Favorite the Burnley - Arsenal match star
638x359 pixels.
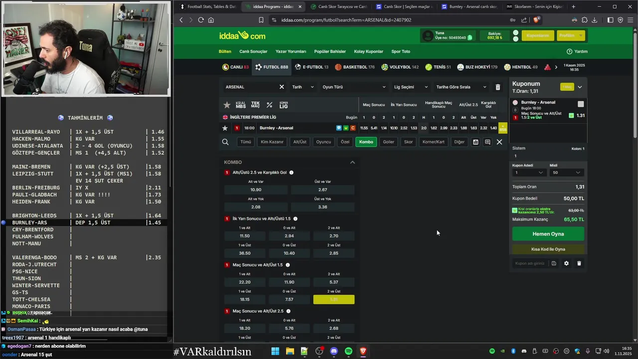coord(225,128)
